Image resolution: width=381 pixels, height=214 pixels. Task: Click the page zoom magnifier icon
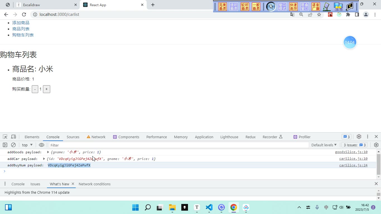point(301,15)
